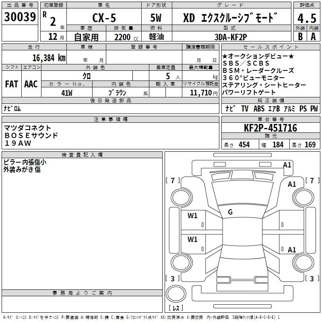322x322 pixels.
Task: Click the 自家用 vehicle history value
Action: (x=86, y=37)
